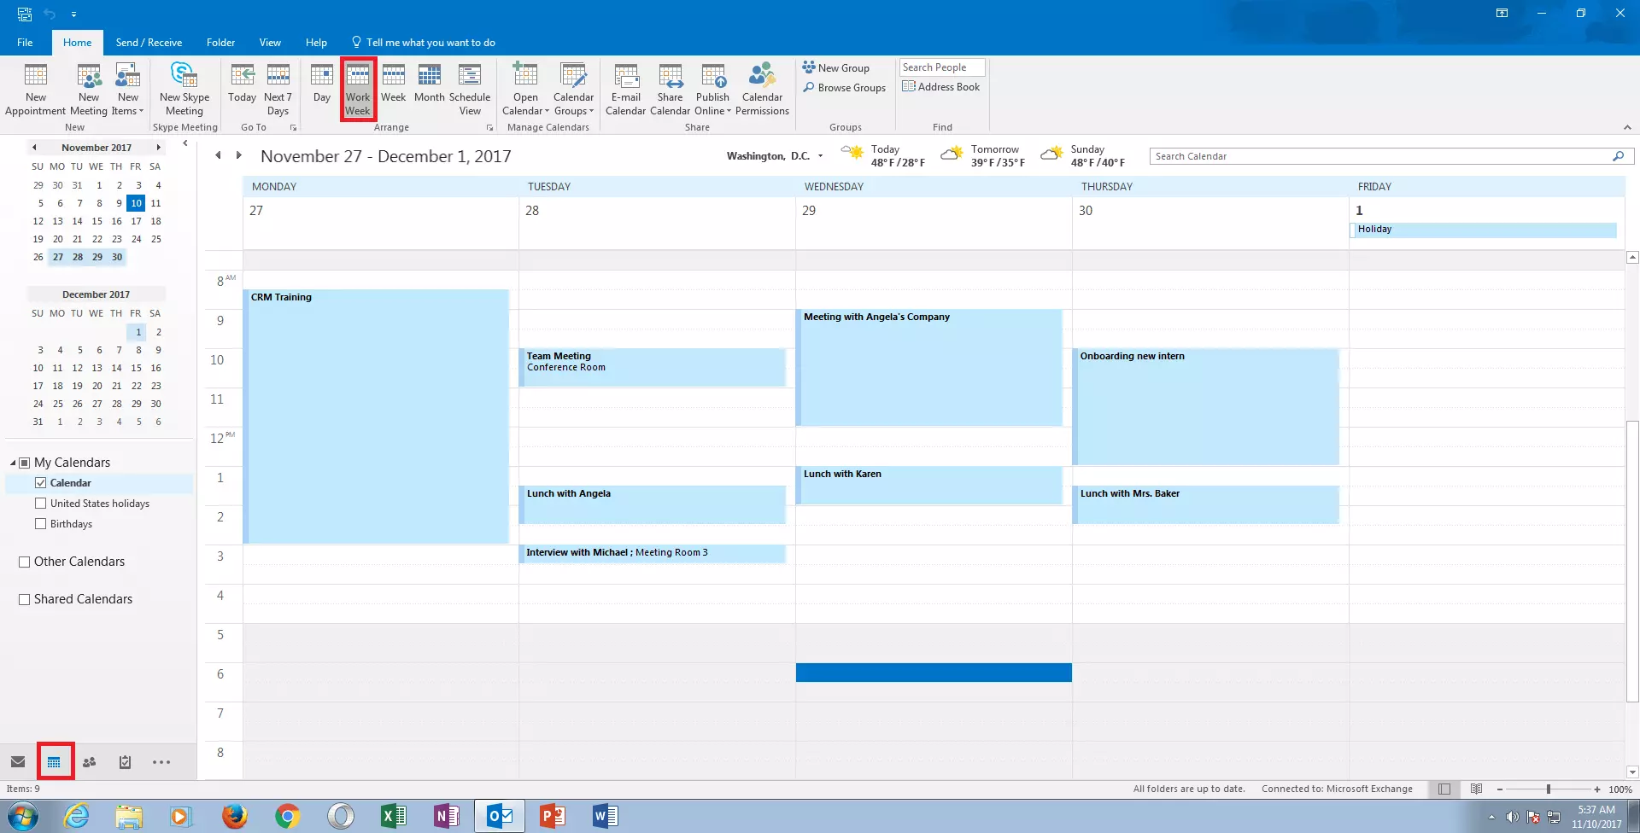Enable the United States holidays calendar
Screen dimensions: 1640x833
coord(41,503)
